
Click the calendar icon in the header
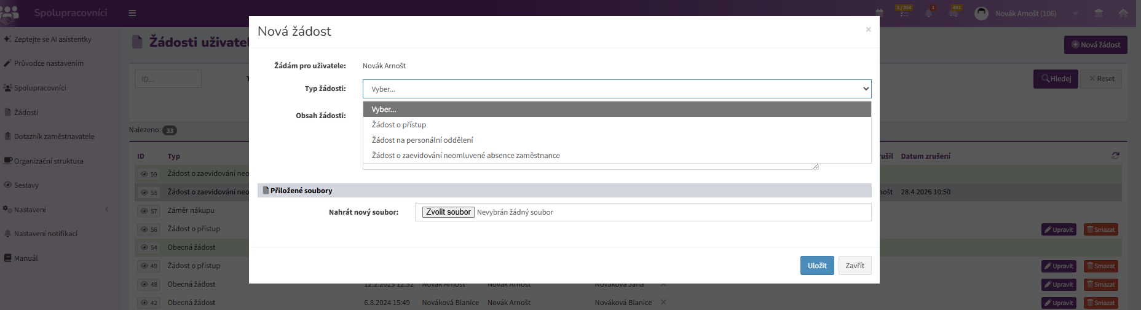880,13
